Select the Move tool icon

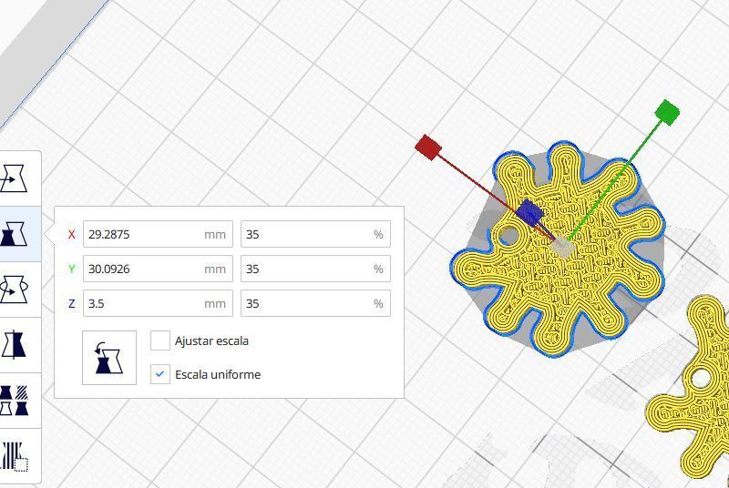tap(14, 178)
